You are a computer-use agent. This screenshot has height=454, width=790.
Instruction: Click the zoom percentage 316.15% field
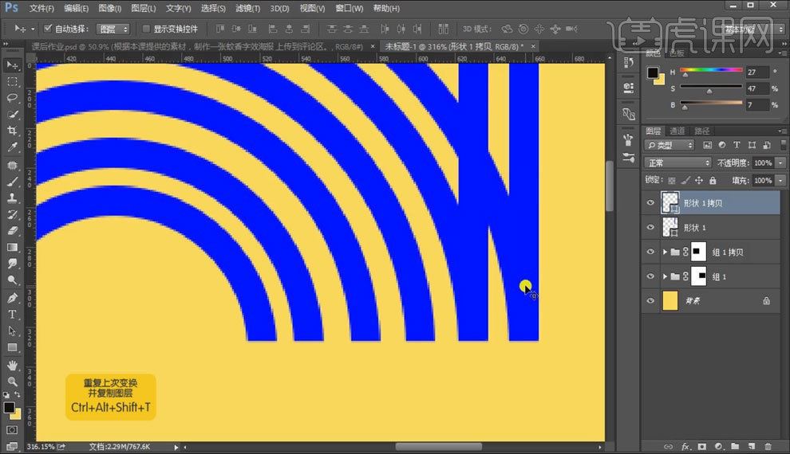(x=41, y=447)
